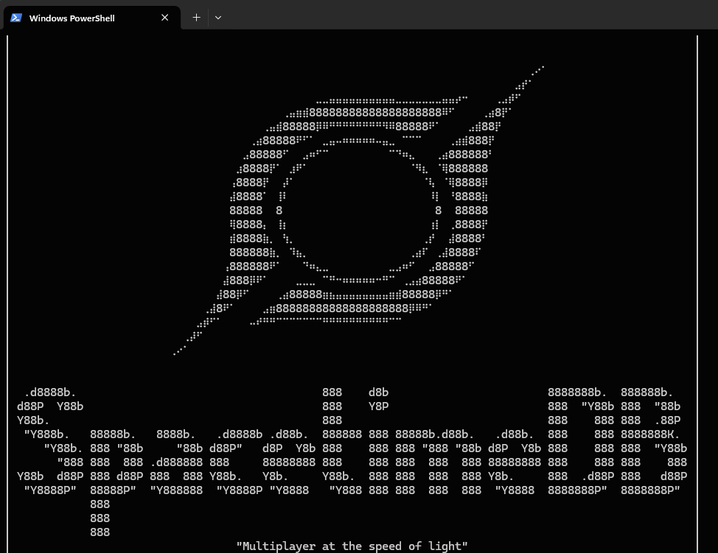Click the descender of ASCII letter p
Viewport: 718px width, 553px height.
pyautogui.click(x=100, y=518)
